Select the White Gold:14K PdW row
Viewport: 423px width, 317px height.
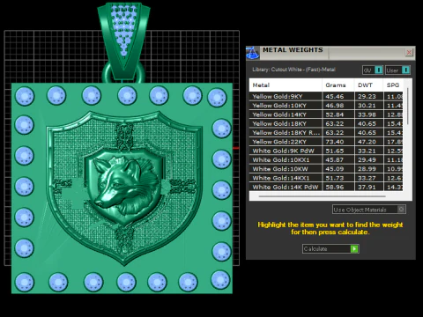(326, 187)
